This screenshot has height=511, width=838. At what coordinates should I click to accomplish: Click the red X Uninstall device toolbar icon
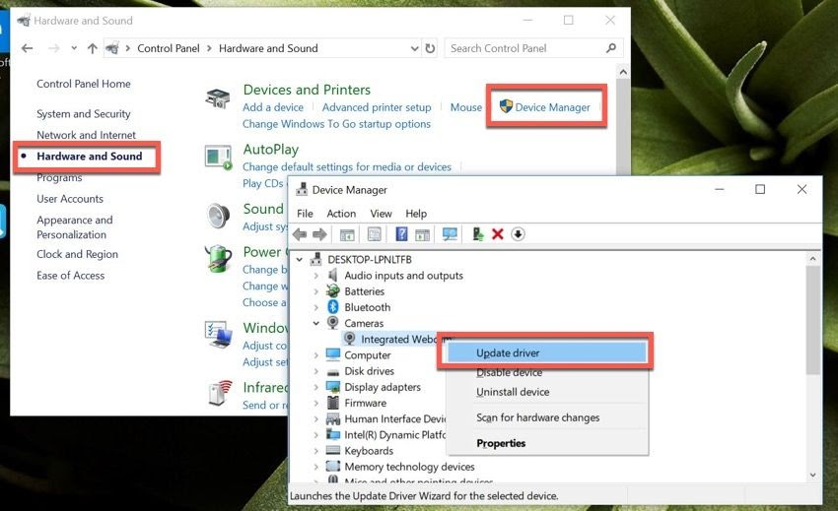point(498,234)
